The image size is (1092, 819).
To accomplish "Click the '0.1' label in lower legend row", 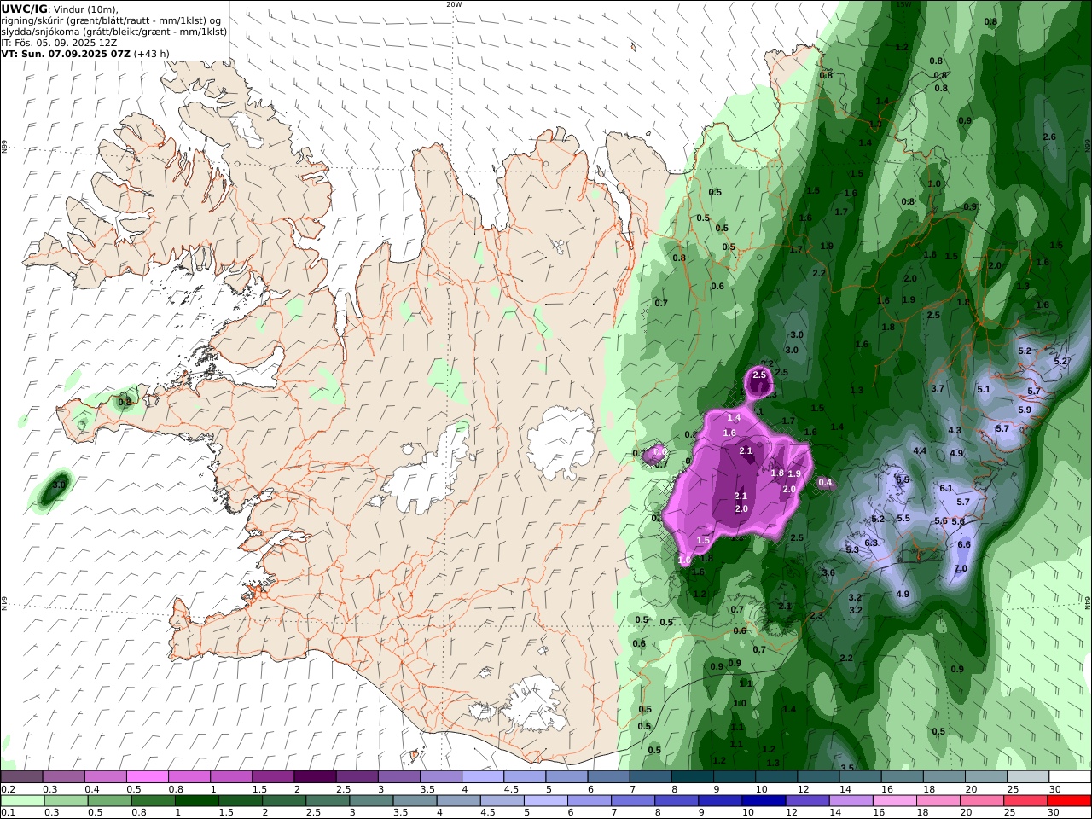I will [x=7, y=813].
